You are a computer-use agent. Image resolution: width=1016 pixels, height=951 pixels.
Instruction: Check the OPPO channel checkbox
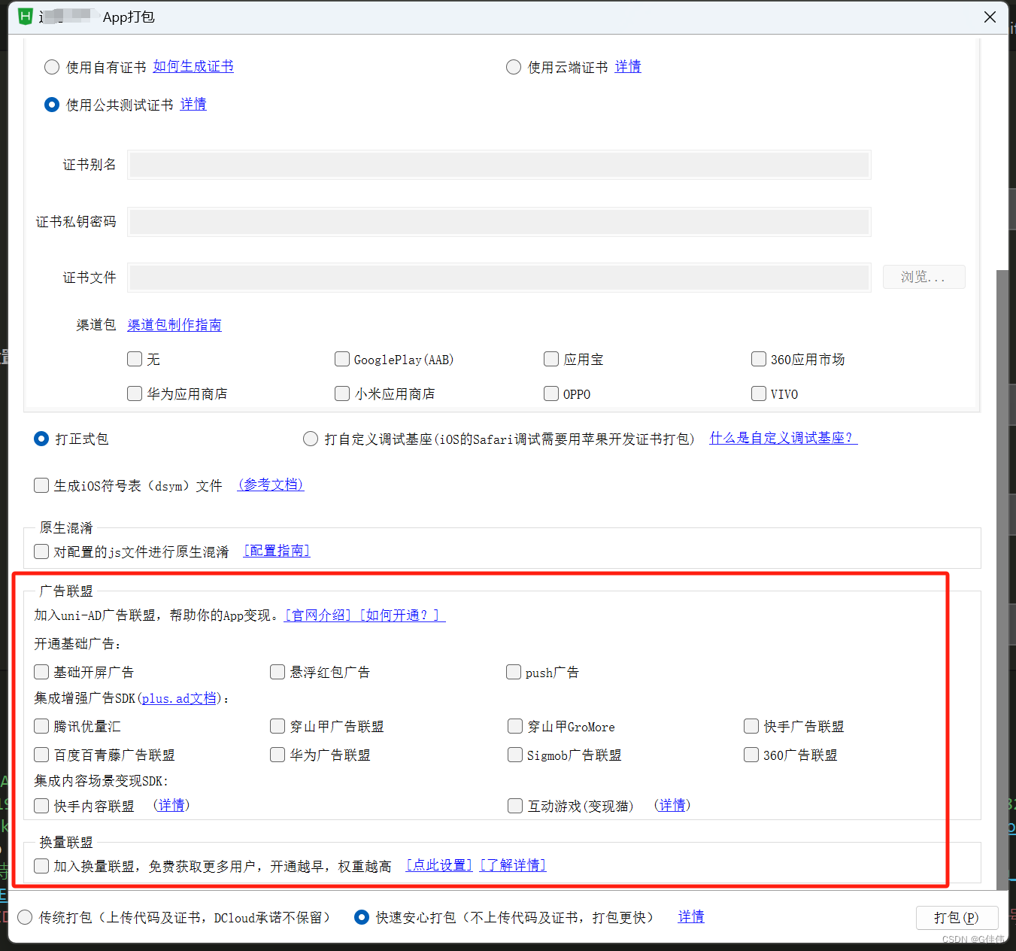coord(551,393)
